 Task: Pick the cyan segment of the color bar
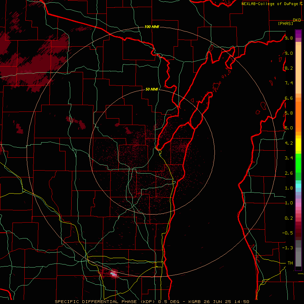pyautogui.click(x=298, y=186)
